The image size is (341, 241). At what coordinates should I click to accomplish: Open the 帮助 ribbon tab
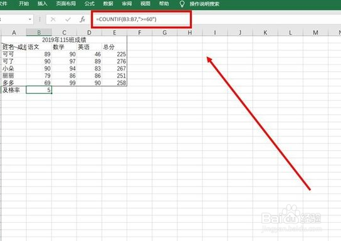click(164, 4)
